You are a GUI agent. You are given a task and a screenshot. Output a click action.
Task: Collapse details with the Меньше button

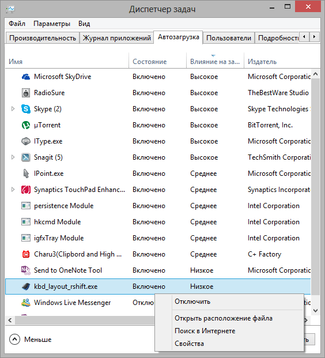31,340
